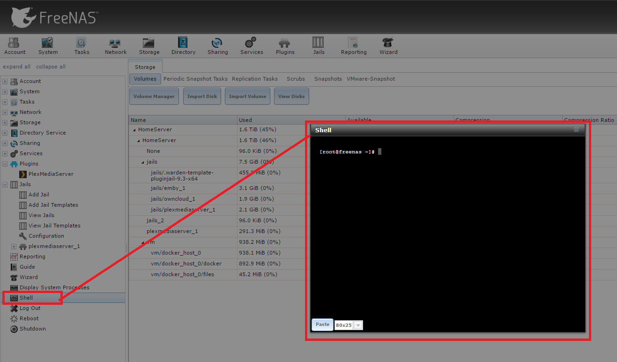Collapse the Jails tree node
Image resolution: width=617 pixels, height=362 pixels.
[x=5, y=184]
